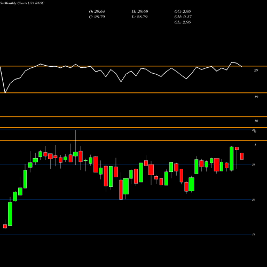Click the 29 axis label of upper panel
The image size is (267, 267).
(x=256, y=70)
